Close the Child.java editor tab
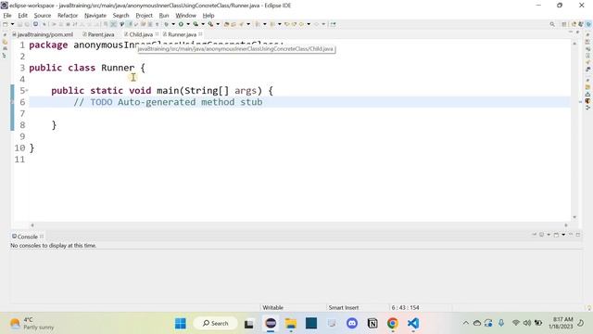593x334 pixels. point(157,34)
